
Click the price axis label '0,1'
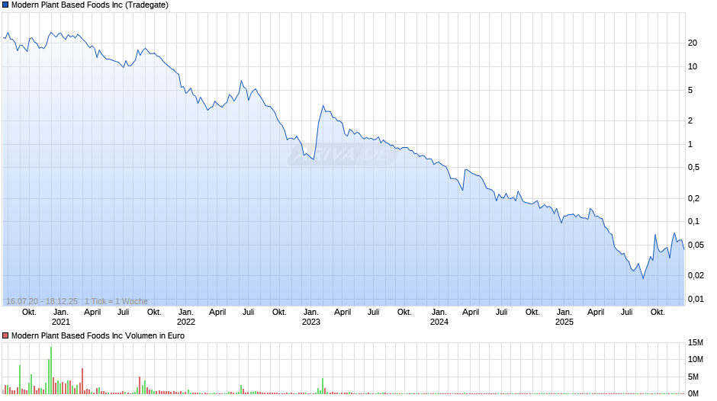tap(693, 221)
